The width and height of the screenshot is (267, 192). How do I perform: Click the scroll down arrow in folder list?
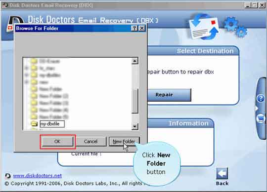point(134,126)
